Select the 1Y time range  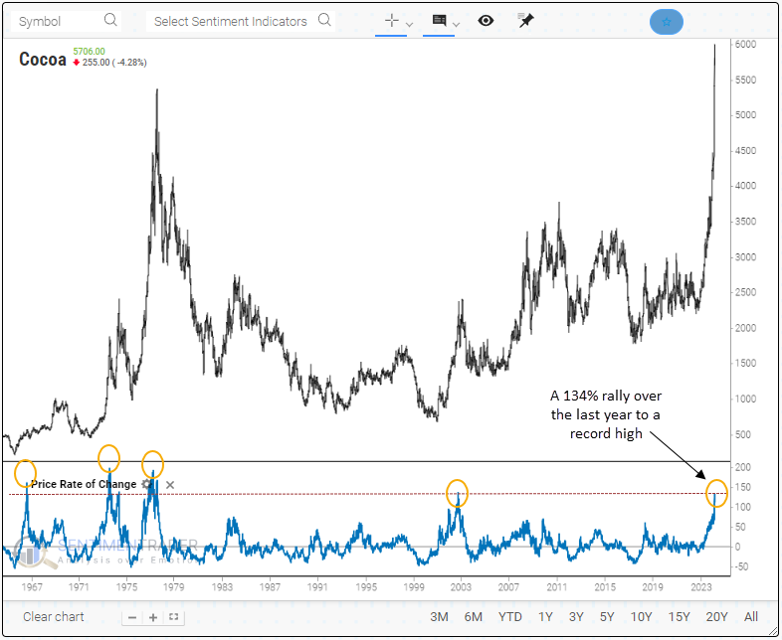[545, 616]
